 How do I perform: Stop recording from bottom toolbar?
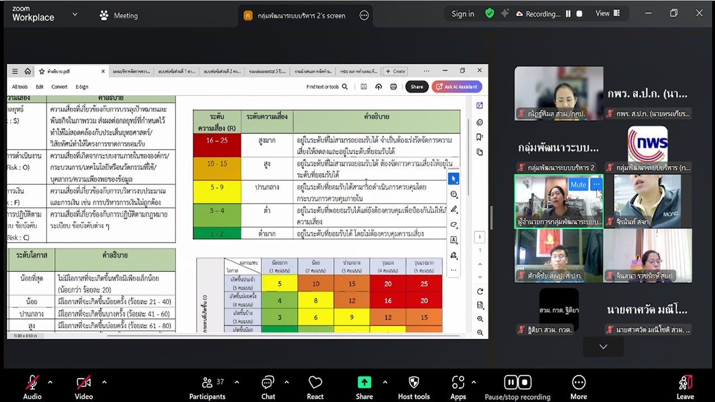coord(525,382)
